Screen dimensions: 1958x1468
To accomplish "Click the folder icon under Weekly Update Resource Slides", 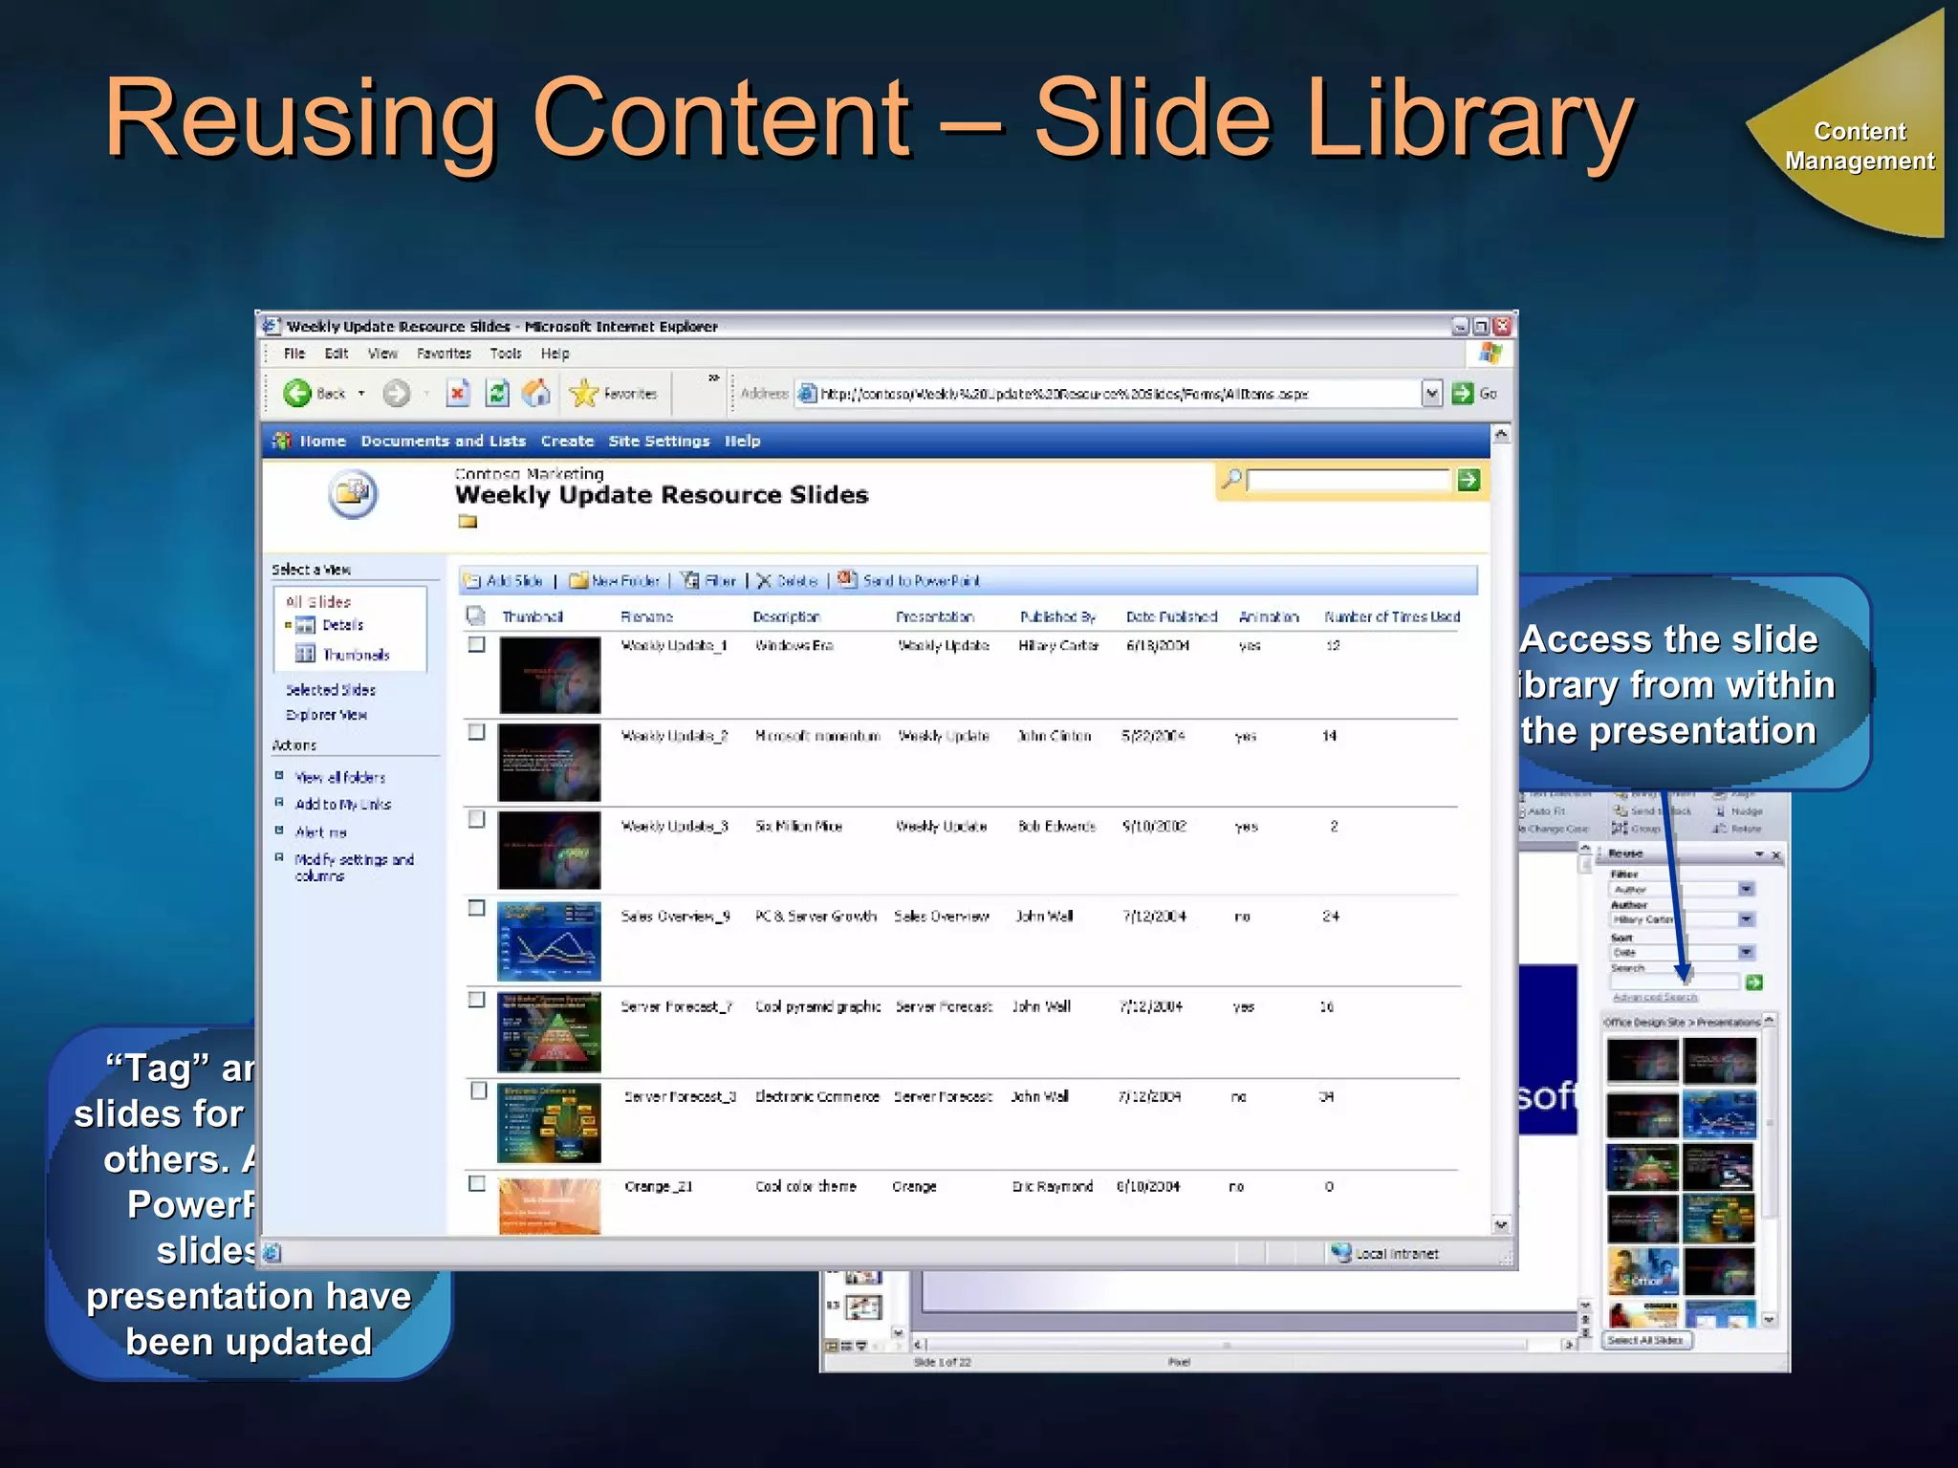I will [x=467, y=521].
